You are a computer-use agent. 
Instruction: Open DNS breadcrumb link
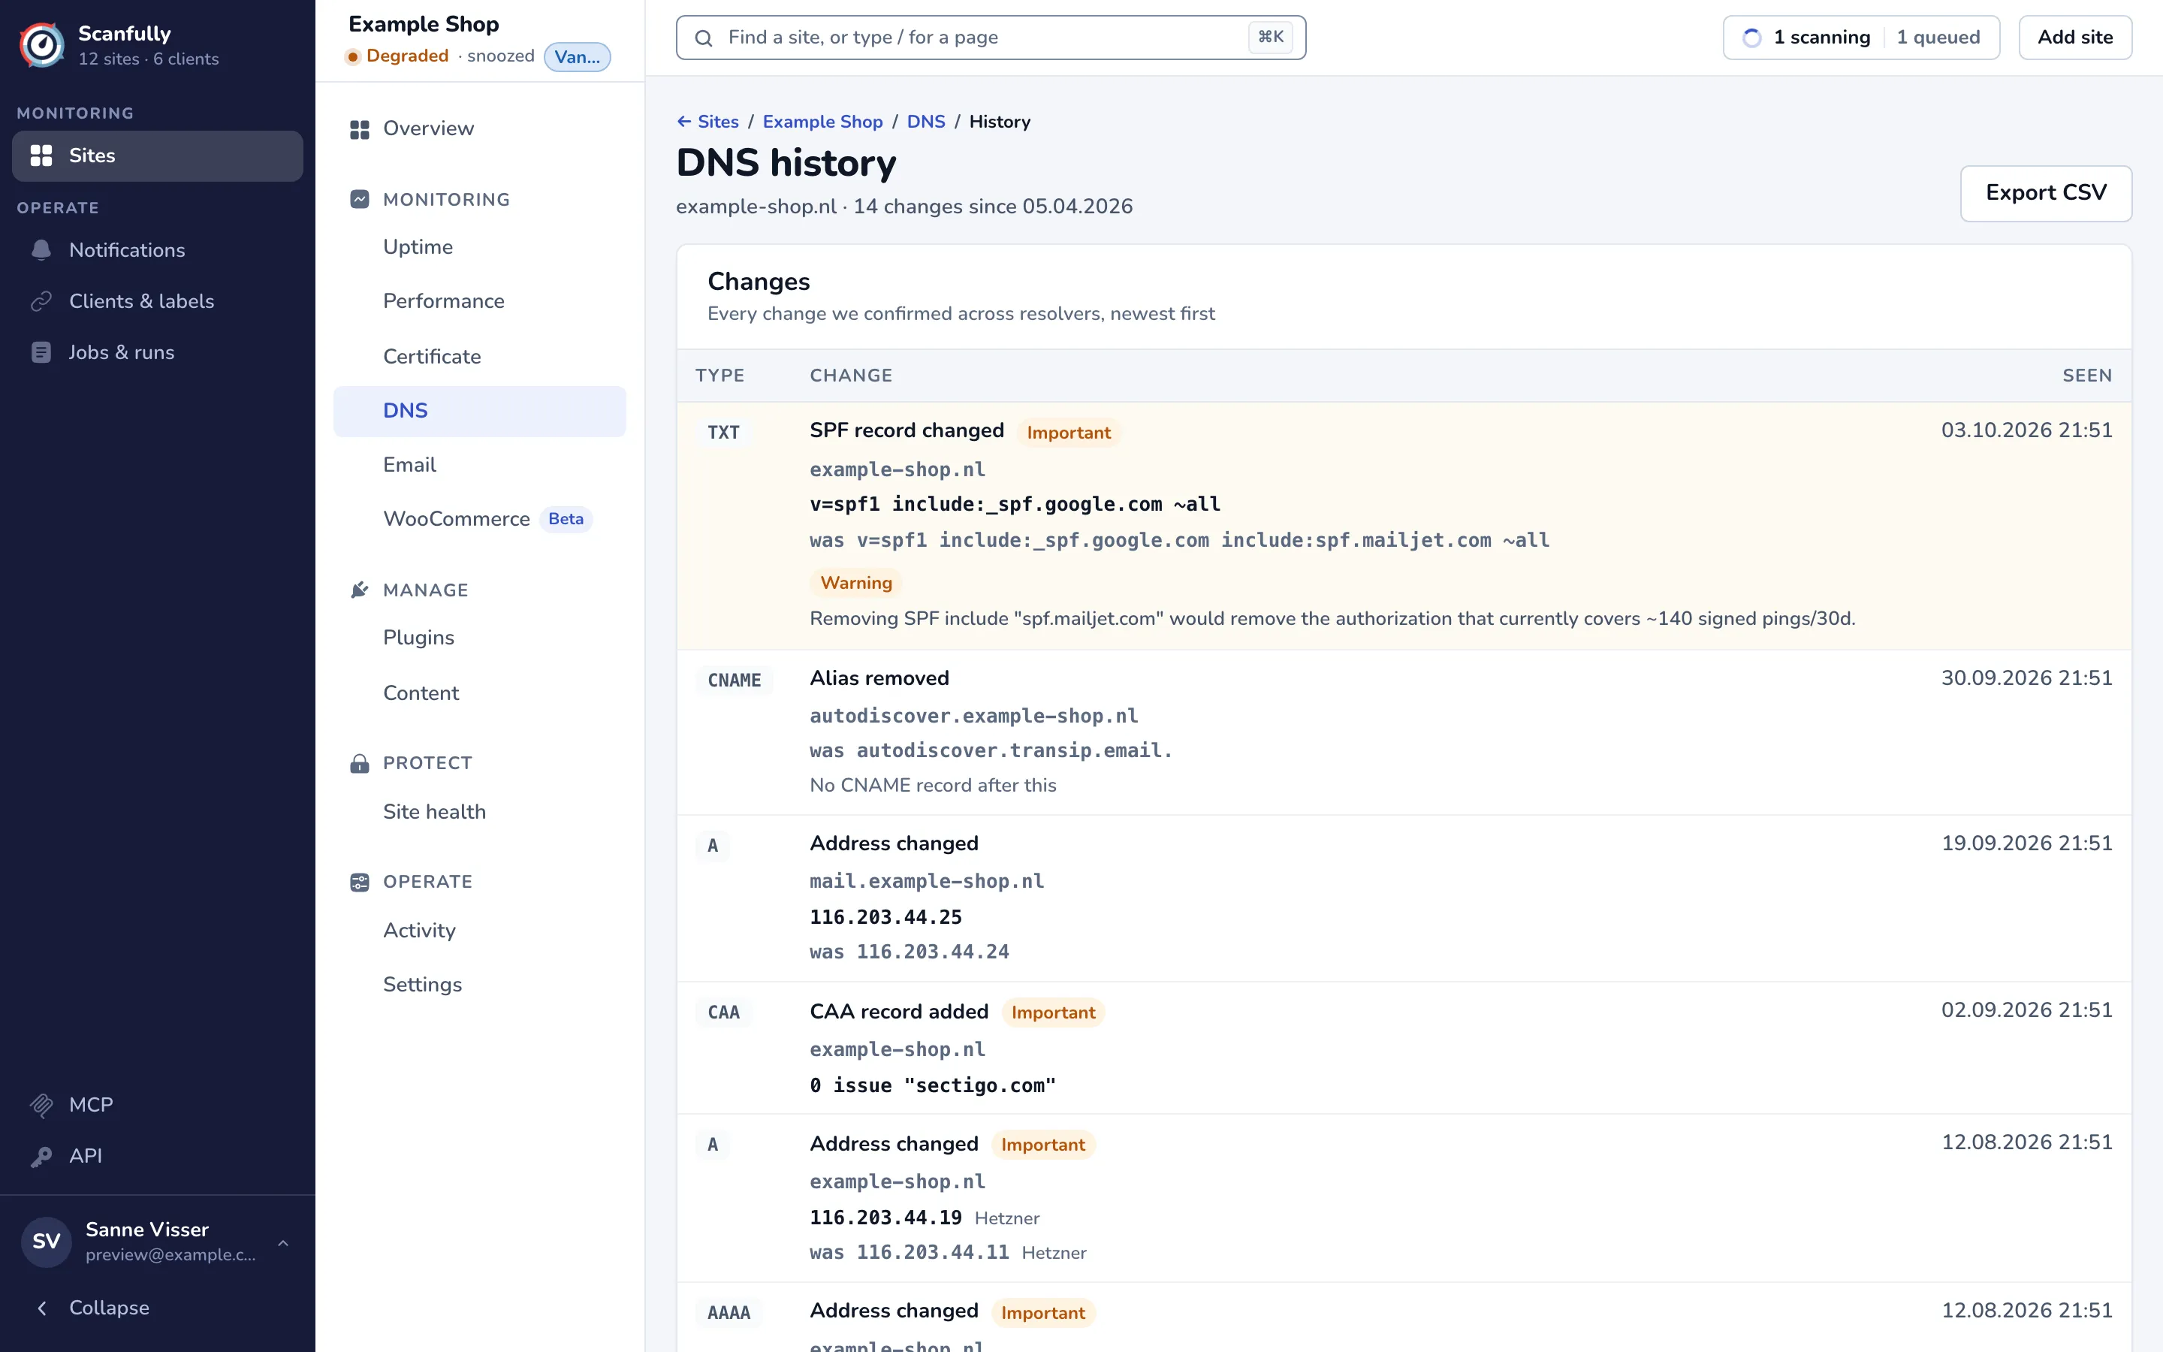926,122
